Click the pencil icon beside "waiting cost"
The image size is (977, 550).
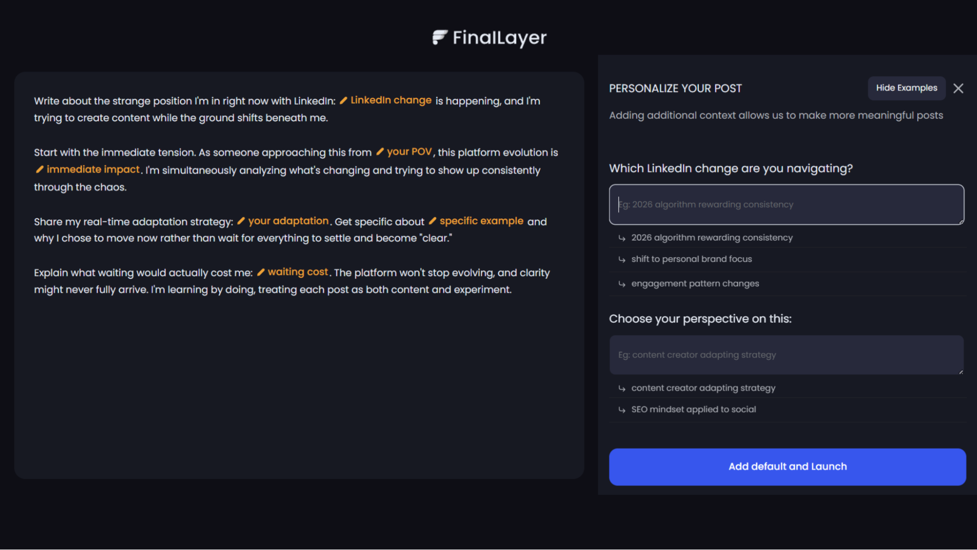click(x=261, y=272)
